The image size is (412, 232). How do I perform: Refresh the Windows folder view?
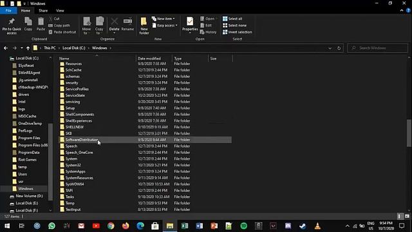pyautogui.click(x=339, y=48)
